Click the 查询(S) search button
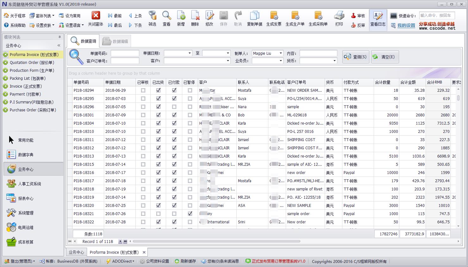 pos(356,57)
